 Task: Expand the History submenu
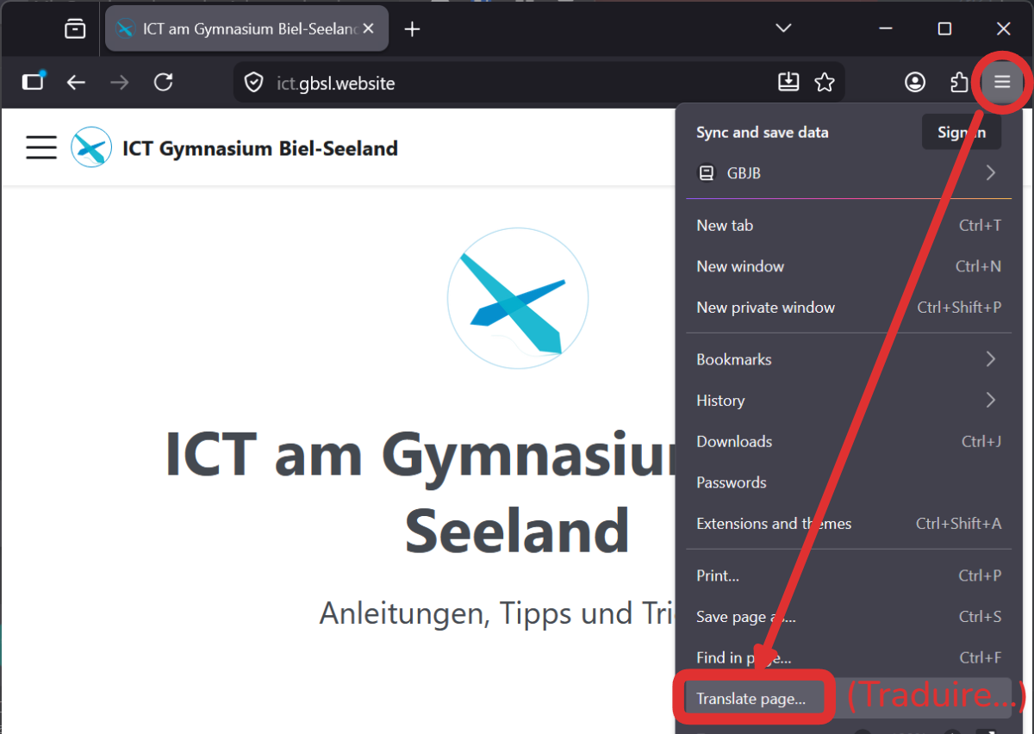coord(849,401)
